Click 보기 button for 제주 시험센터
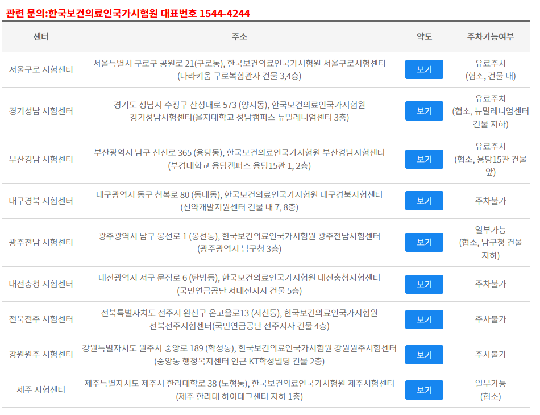This screenshot has width=540, height=415. [x=424, y=390]
